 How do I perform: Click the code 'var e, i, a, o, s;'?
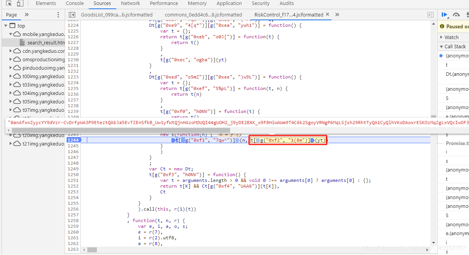tap(163, 226)
